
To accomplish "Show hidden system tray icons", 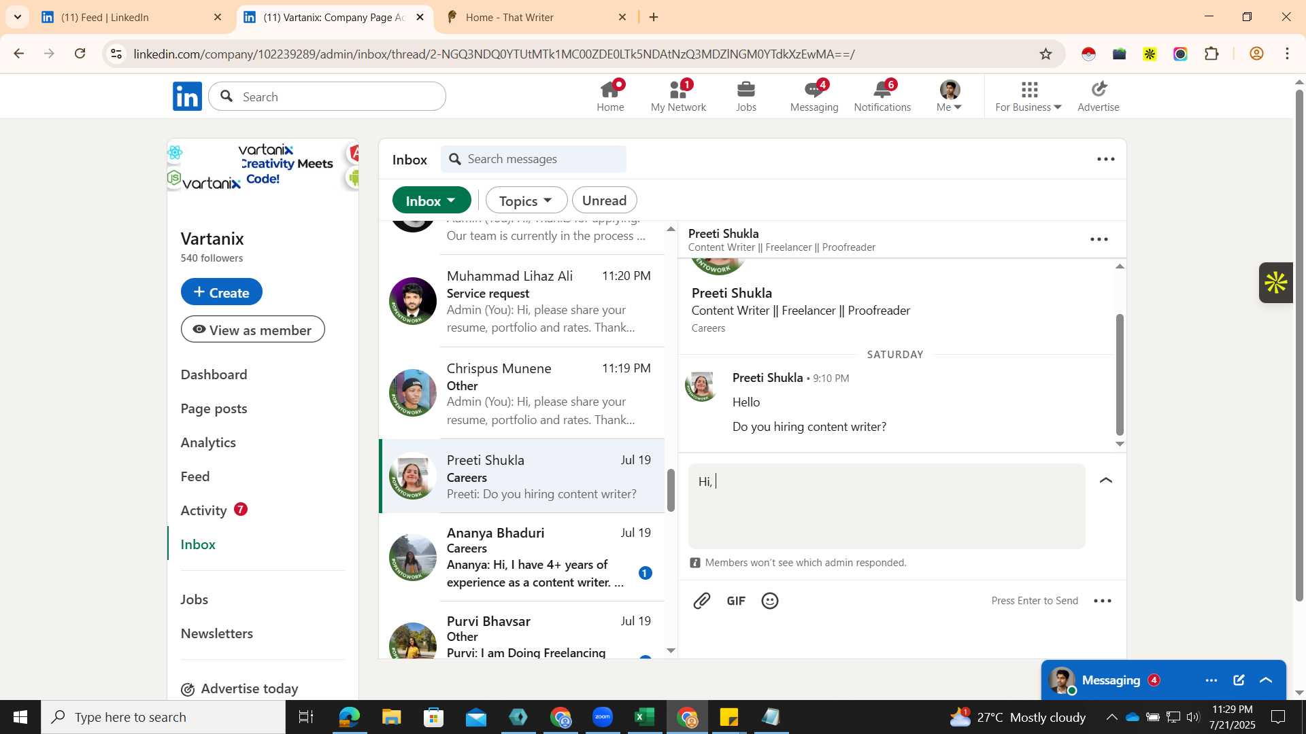I will click(x=1111, y=717).
